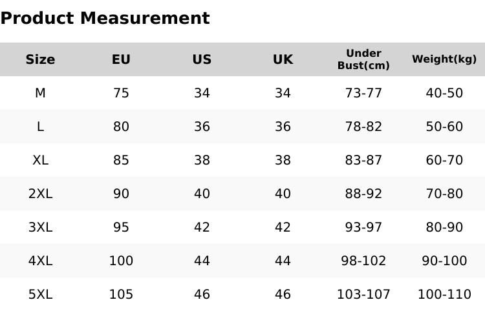Click the 3XL size cell
Screen dimensions: 485x311
tap(40, 227)
